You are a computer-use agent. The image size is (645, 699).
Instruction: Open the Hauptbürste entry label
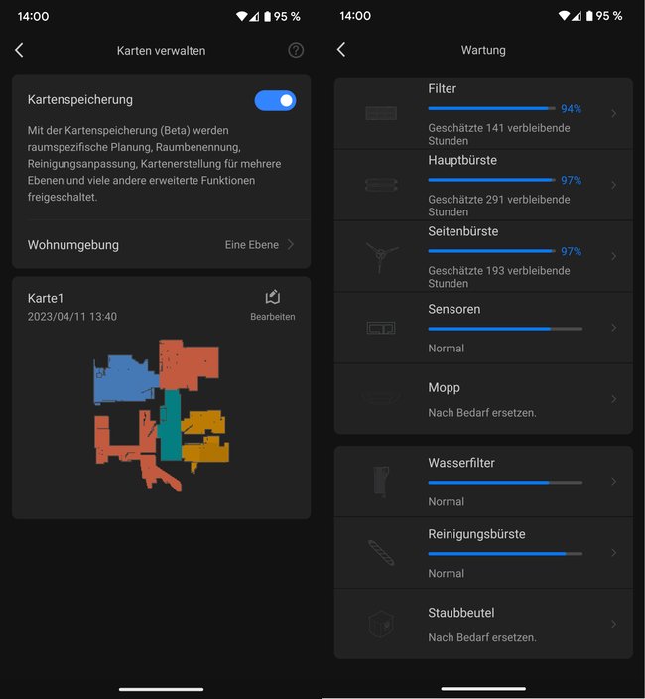click(462, 160)
